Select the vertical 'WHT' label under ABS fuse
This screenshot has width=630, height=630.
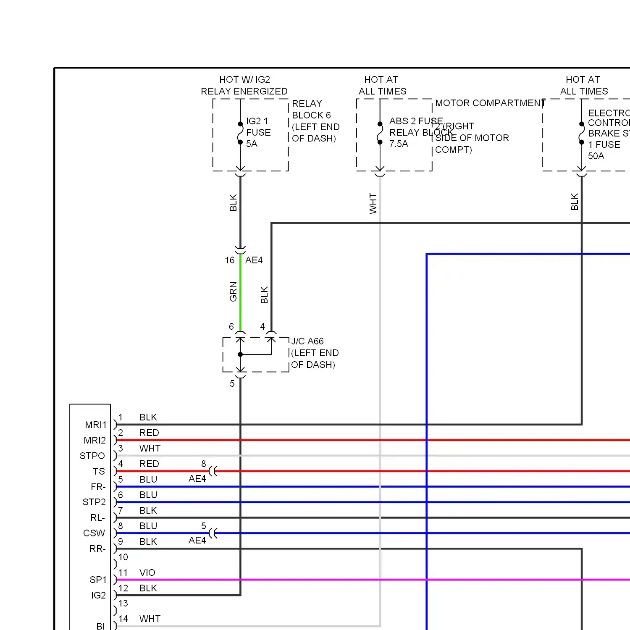point(373,204)
